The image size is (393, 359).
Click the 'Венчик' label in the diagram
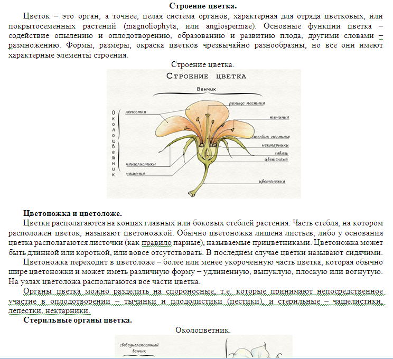point(207,89)
